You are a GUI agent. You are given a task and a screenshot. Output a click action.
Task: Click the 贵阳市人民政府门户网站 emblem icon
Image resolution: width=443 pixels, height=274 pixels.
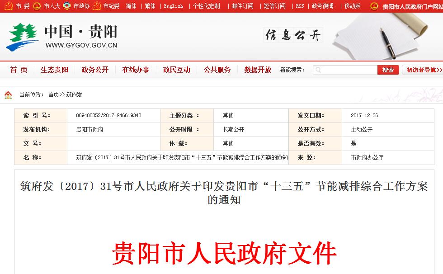pyautogui.click(x=374, y=6)
